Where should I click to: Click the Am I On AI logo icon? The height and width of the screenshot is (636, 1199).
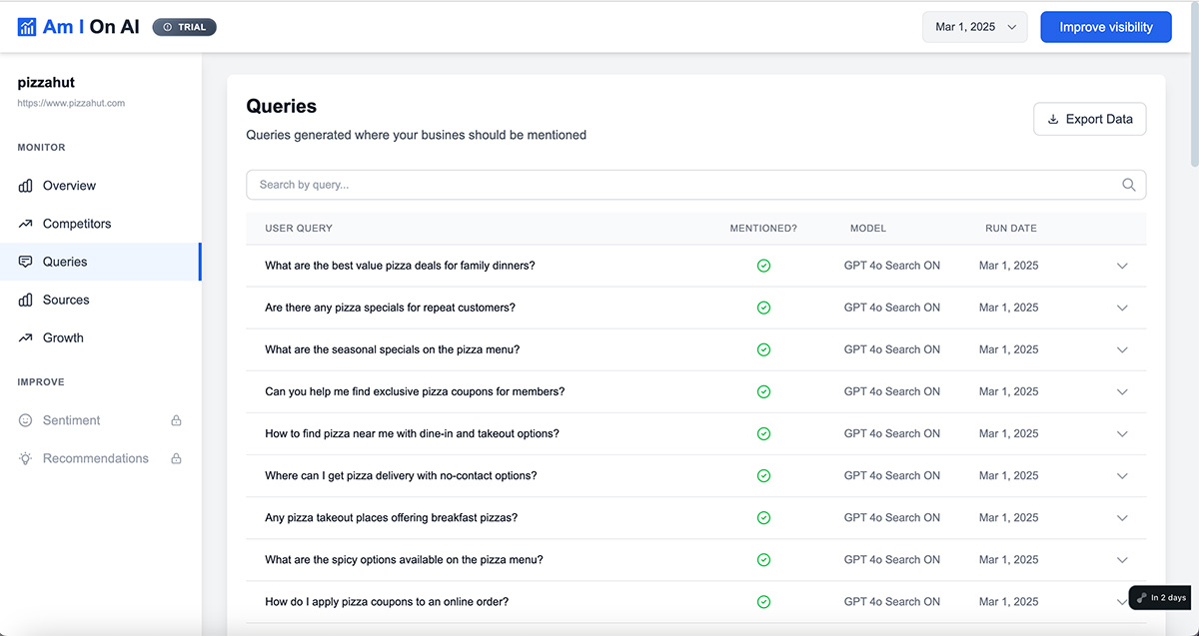click(x=27, y=26)
